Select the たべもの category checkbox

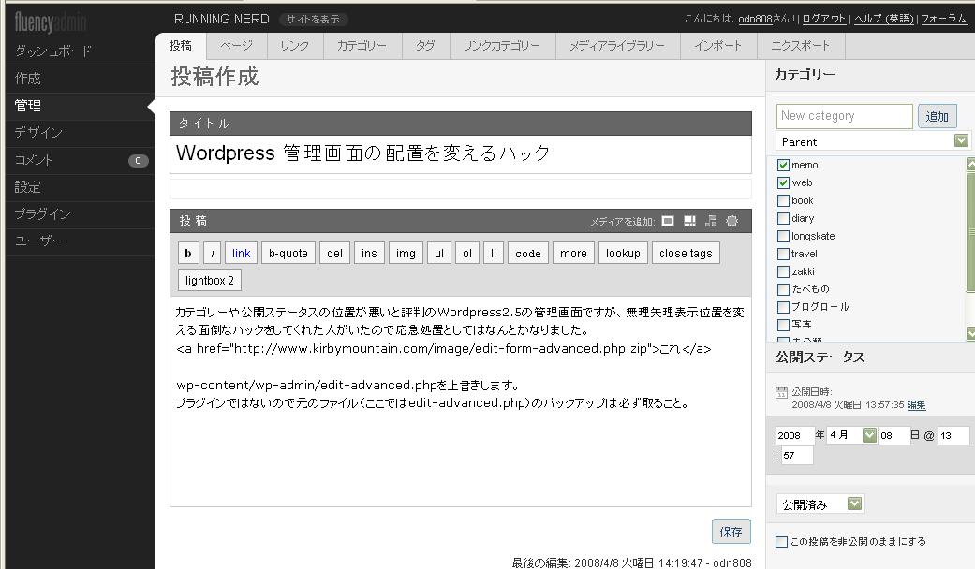(784, 289)
